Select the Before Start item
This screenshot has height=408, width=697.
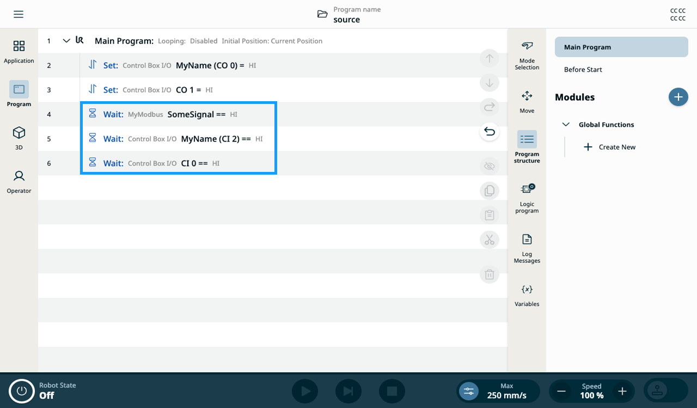coord(583,70)
